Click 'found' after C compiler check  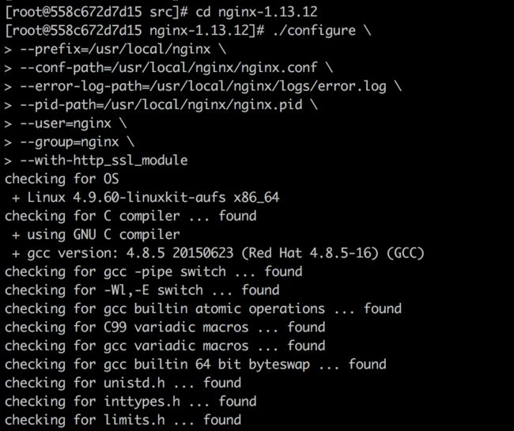[237, 216]
